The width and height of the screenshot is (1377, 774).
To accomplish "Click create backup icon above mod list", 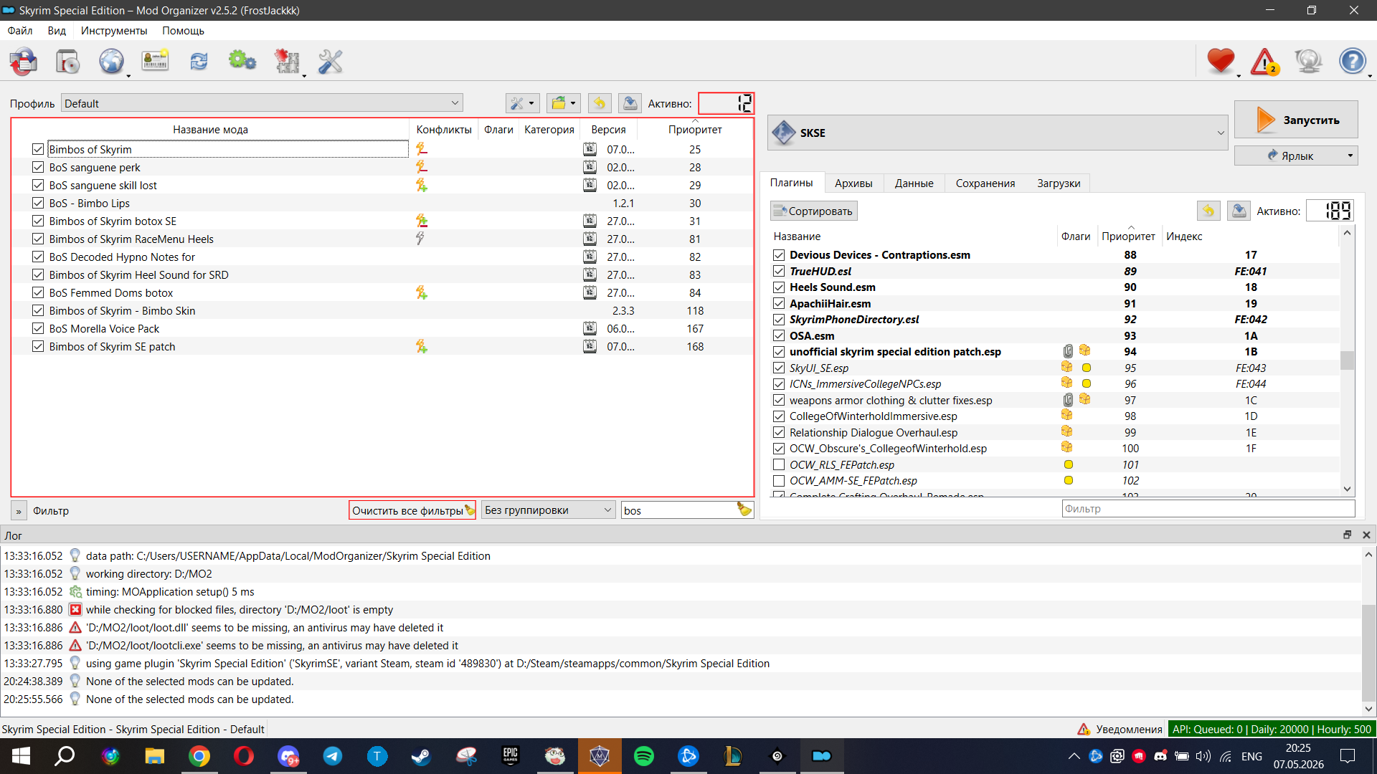I will pos(630,103).
